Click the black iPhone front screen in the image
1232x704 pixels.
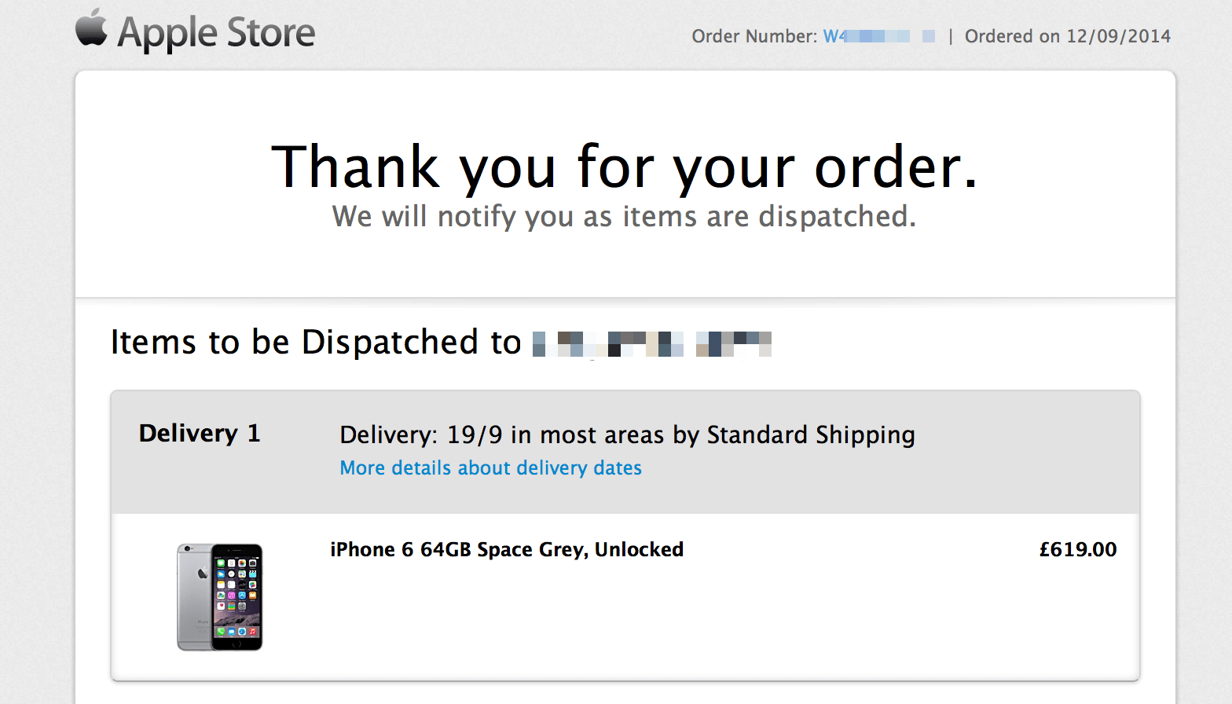pyautogui.click(x=237, y=596)
